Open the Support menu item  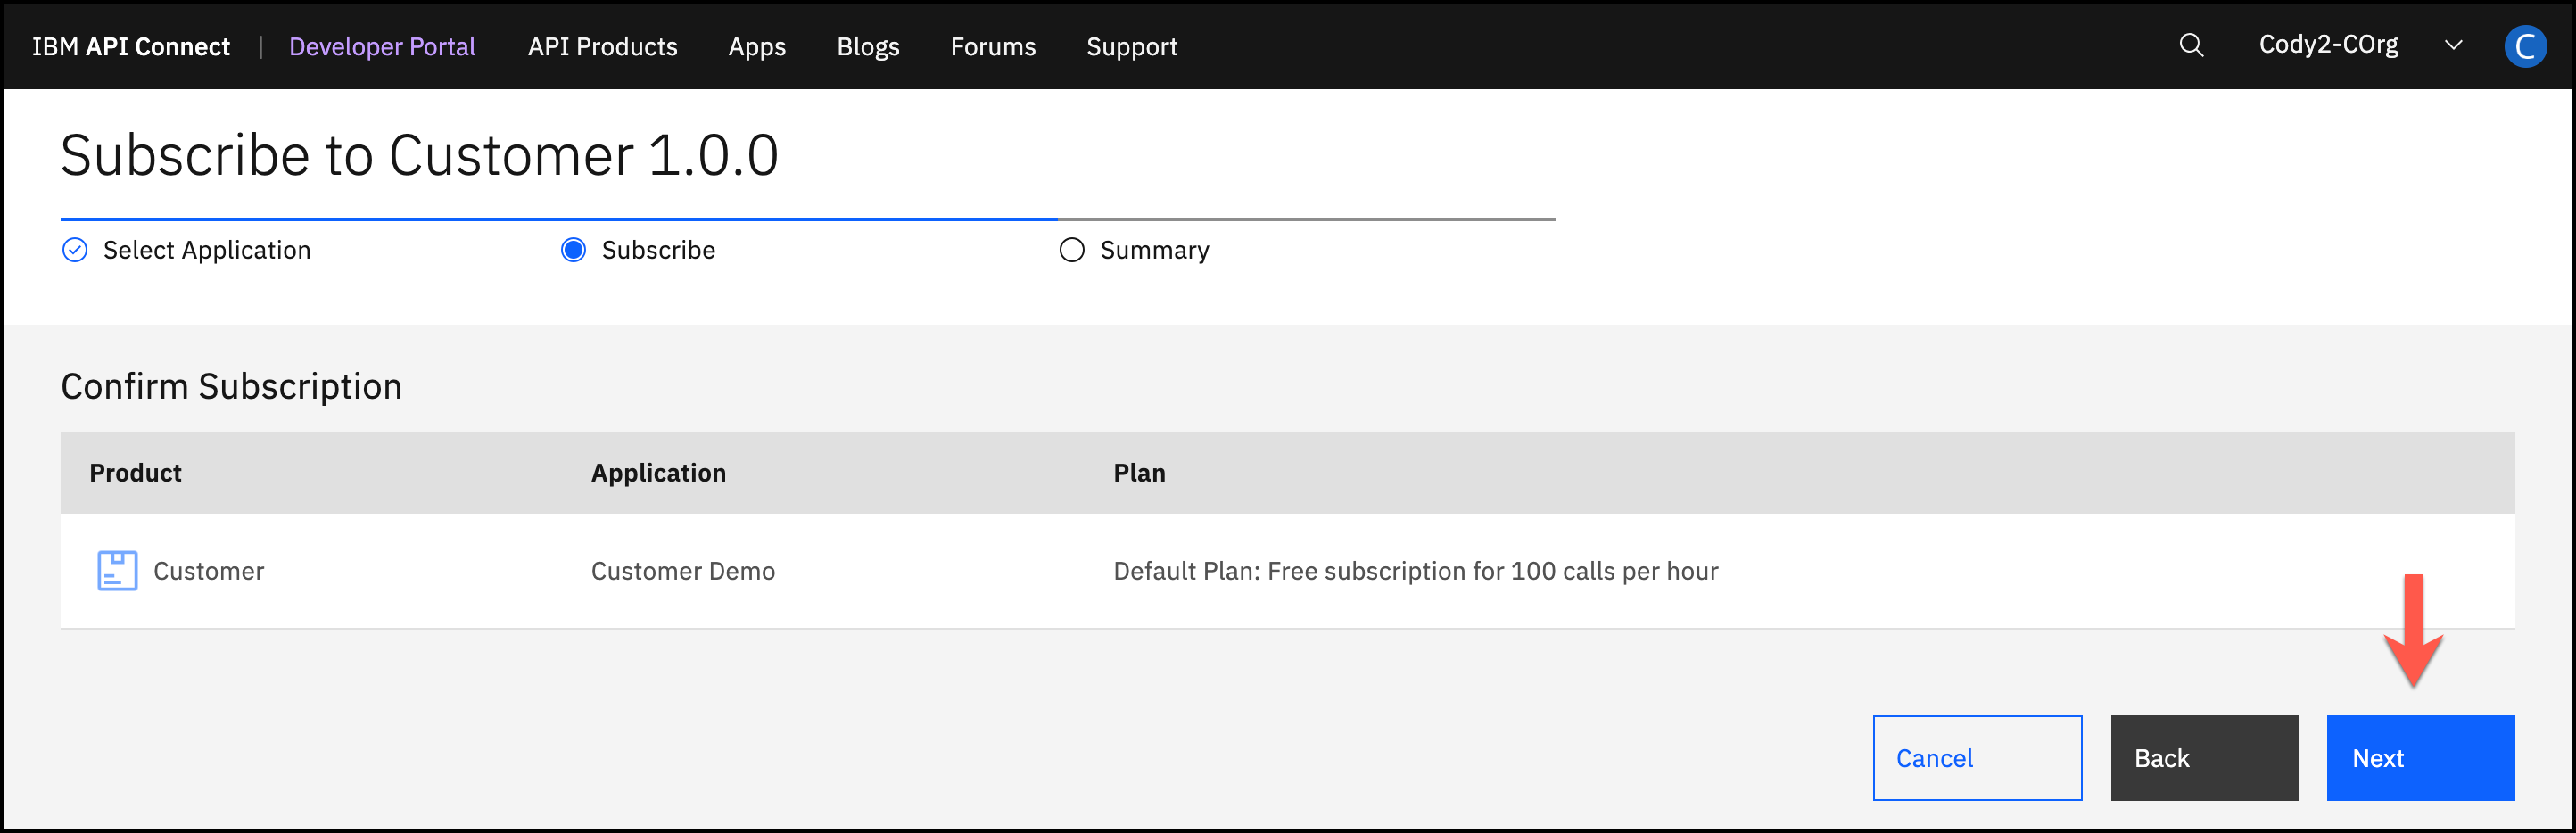(1131, 47)
